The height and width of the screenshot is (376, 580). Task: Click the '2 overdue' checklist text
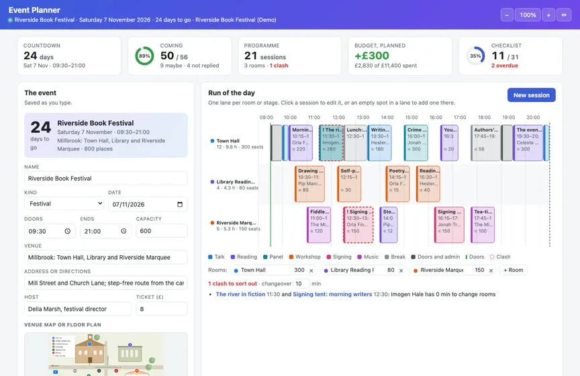click(505, 66)
